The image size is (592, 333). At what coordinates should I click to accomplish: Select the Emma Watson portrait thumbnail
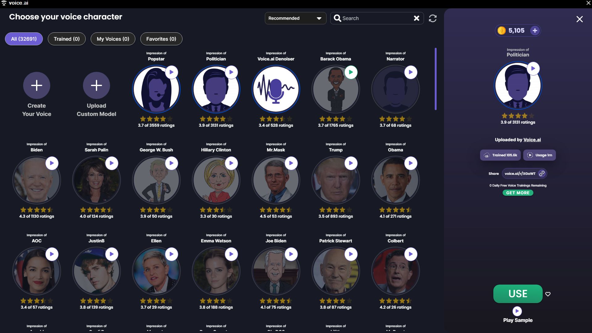coord(216,271)
